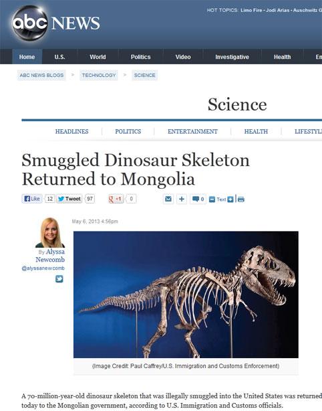Open the World tab in navigation
Screen dimensions: 322x411
(98, 57)
